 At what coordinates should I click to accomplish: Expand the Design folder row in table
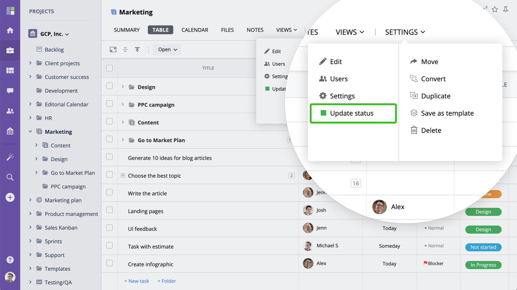123,87
